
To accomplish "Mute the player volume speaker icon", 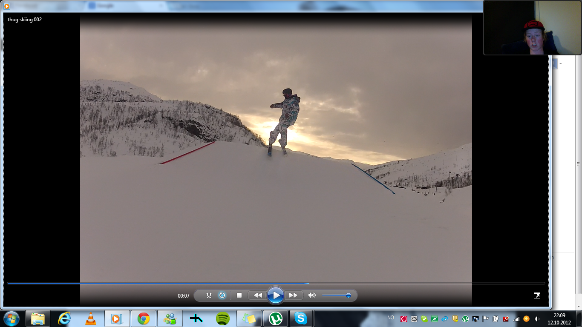I will [312, 295].
